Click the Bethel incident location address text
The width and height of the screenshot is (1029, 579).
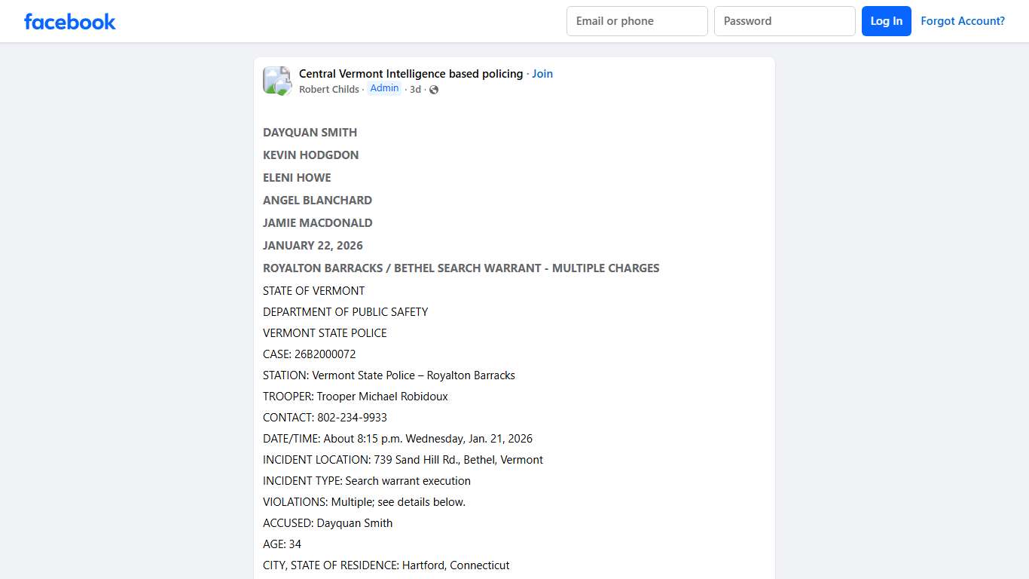pyautogui.click(x=403, y=459)
